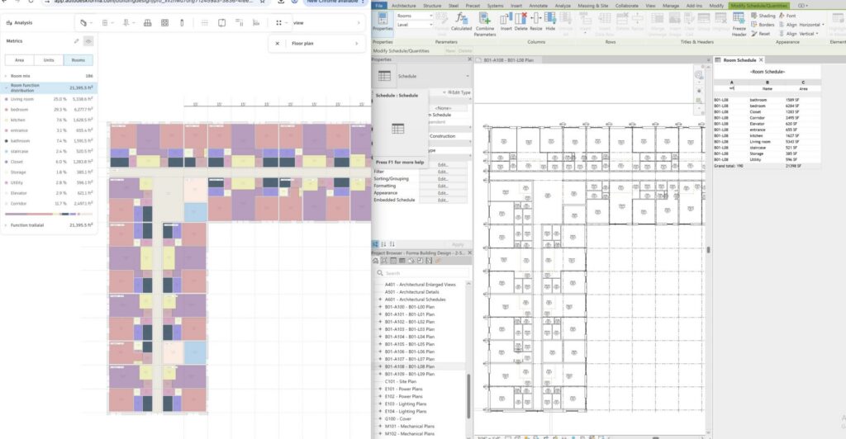Expand the Room mix row
This screenshot has width=846, height=439.
[x=7, y=76]
